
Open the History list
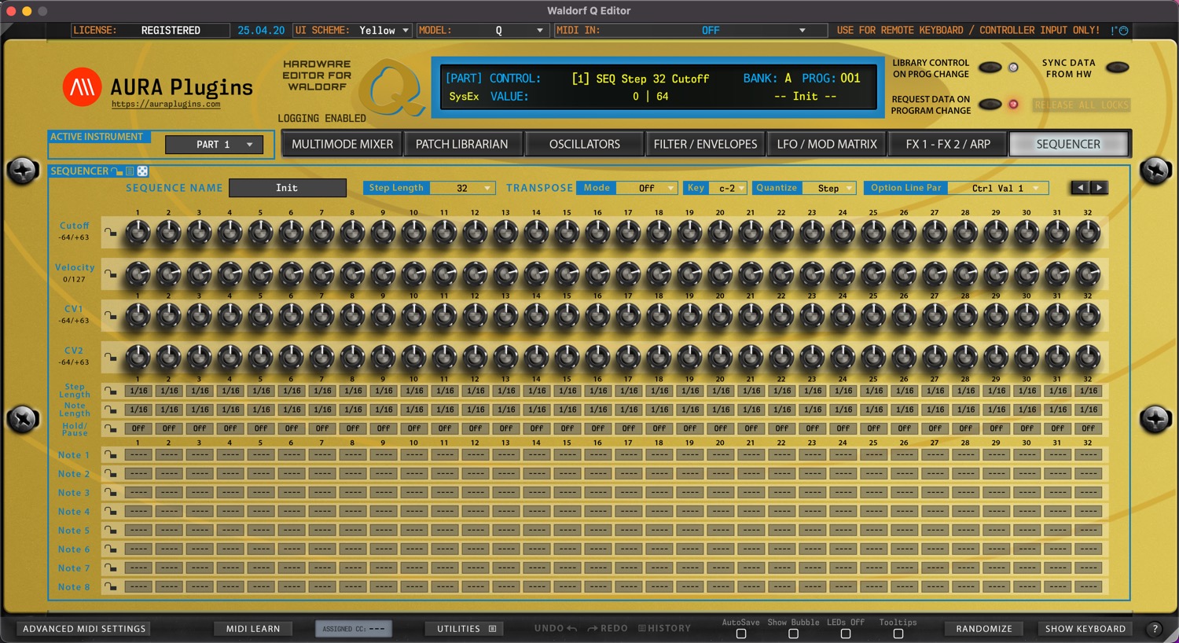click(x=664, y=628)
